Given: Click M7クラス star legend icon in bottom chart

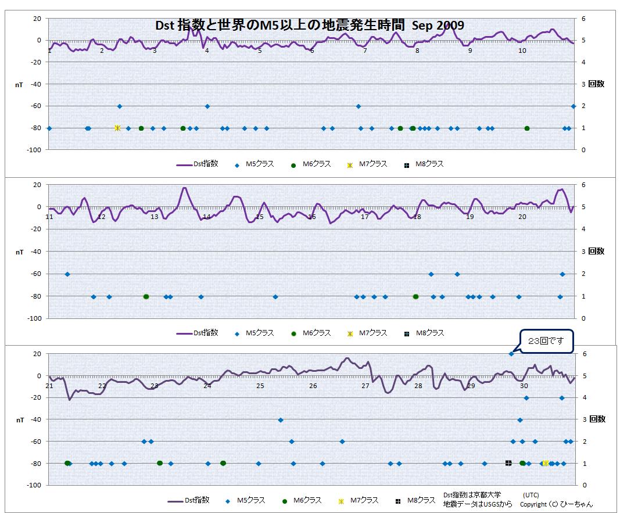Looking at the screenshot, I should coord(341,501).
